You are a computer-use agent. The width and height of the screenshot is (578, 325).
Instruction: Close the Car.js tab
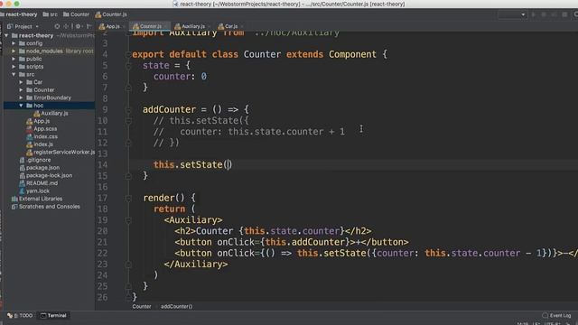241,26
